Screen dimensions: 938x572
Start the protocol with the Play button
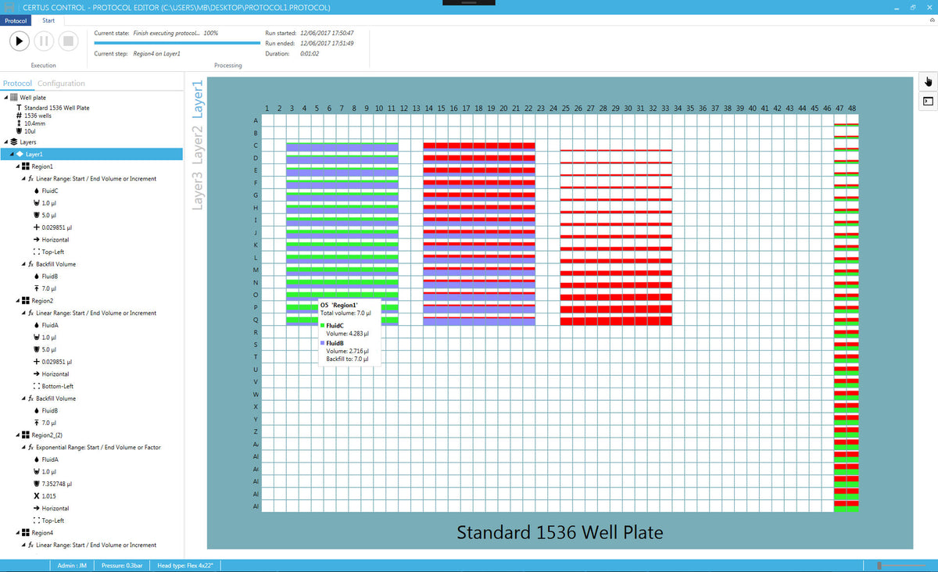[20, 41]
